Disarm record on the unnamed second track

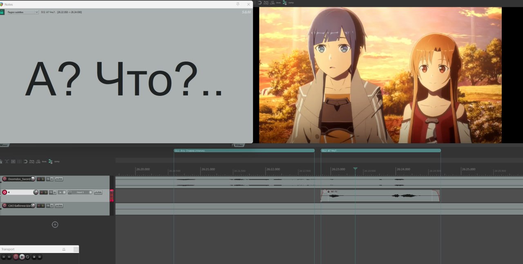[x=4, y=192]
